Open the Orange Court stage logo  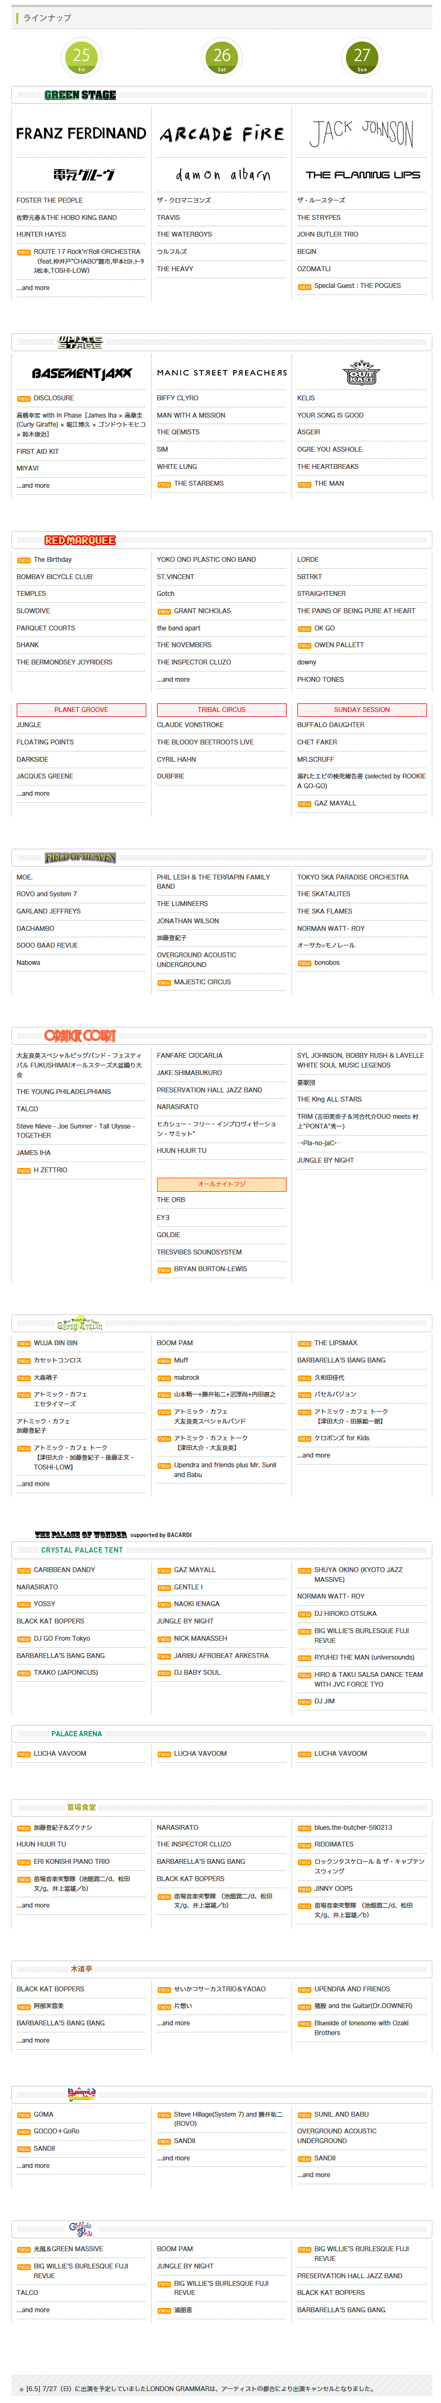(x=80, y=1036)
